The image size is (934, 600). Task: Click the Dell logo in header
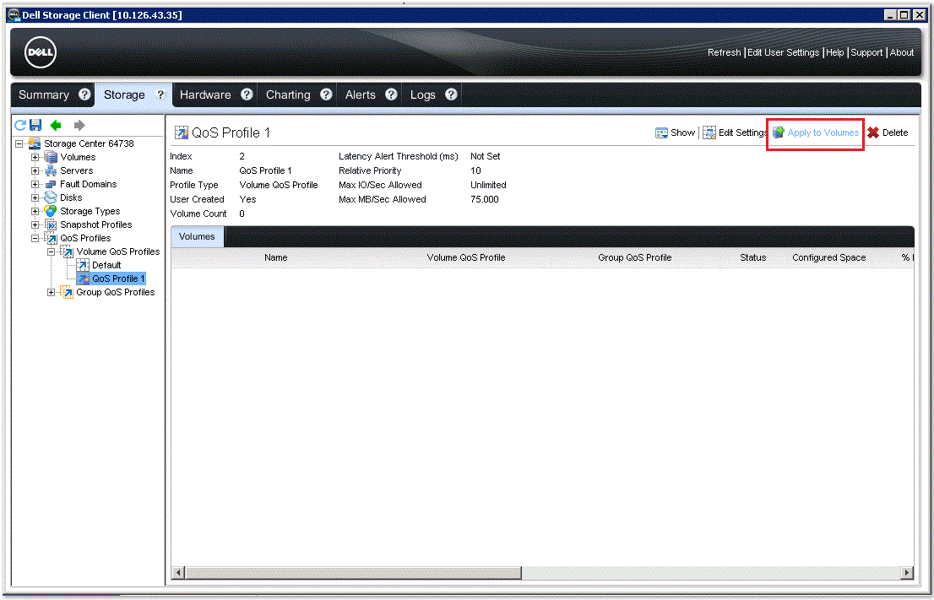click(40, 52)
